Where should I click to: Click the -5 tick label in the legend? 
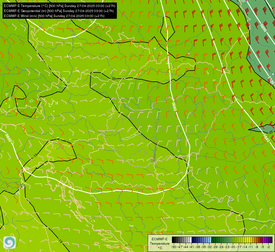pyautogui.click(x=262, y=247)
